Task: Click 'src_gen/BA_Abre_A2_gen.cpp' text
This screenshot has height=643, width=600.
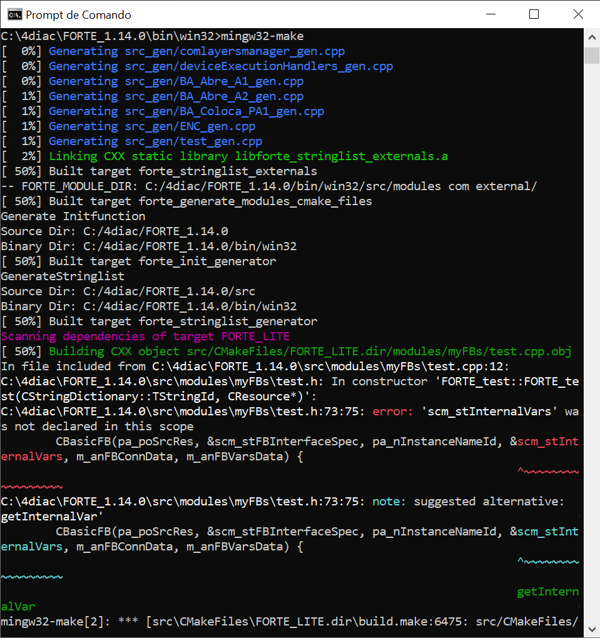Action: tap(215, 96)
